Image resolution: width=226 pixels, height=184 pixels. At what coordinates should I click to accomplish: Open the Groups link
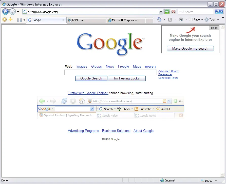pos(97,67)
